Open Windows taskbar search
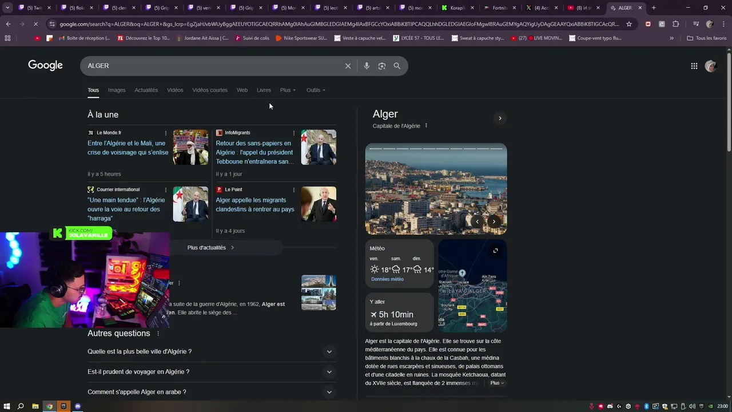The width and height of the screenshot is (732, 412). tap(21, 406)
